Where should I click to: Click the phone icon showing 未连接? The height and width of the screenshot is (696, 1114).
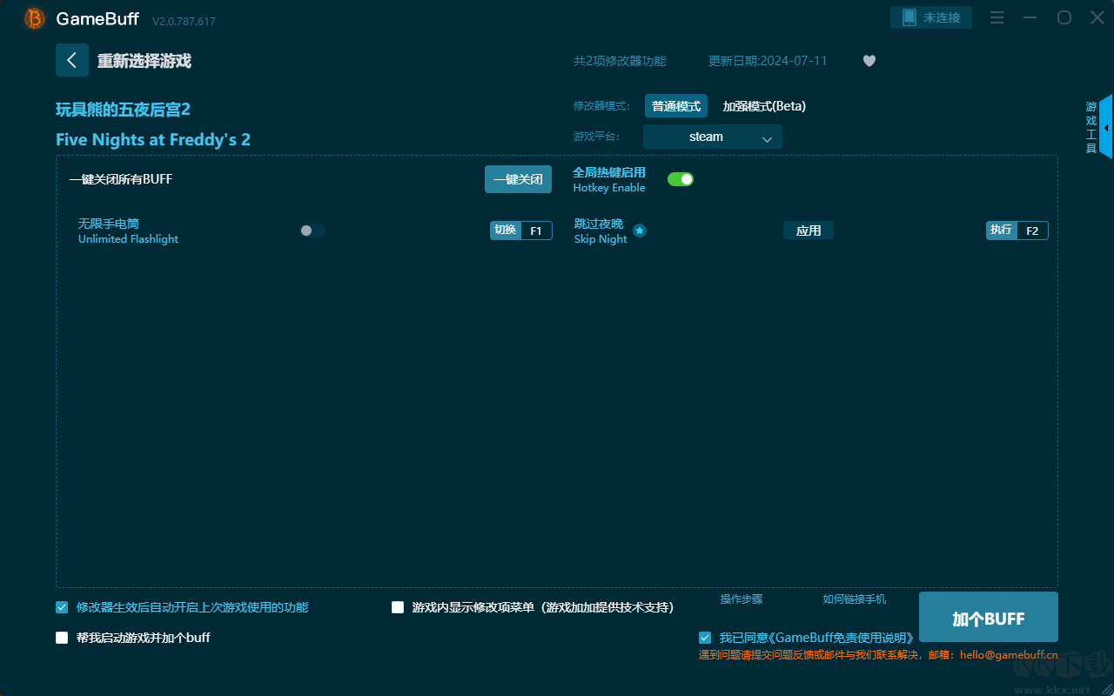point(909,17)
